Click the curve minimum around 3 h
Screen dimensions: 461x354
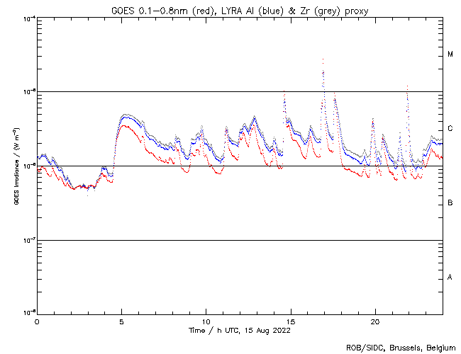point(88,190)
